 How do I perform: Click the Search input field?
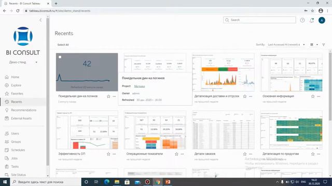coord(259,20)
